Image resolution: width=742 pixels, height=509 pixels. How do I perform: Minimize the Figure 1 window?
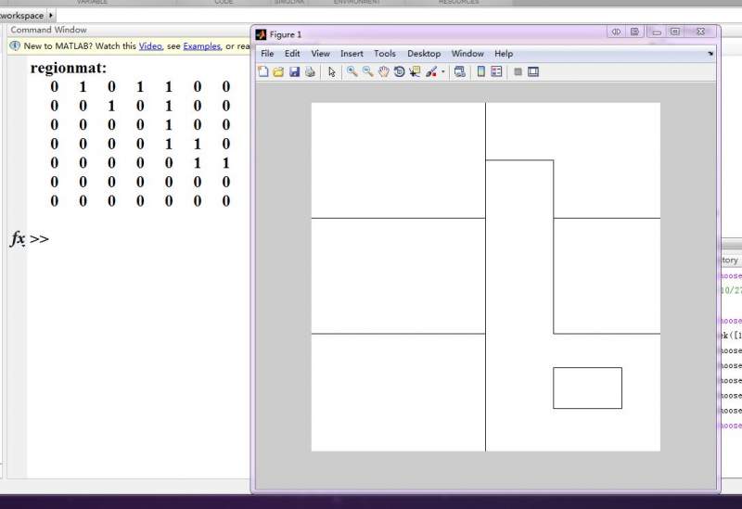657,32
